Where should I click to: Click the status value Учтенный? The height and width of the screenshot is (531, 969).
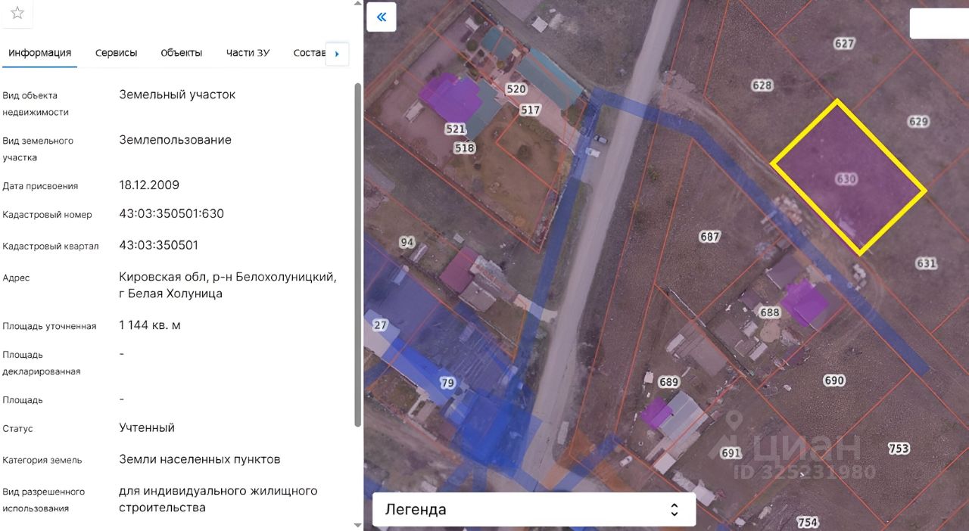(147, 427)
